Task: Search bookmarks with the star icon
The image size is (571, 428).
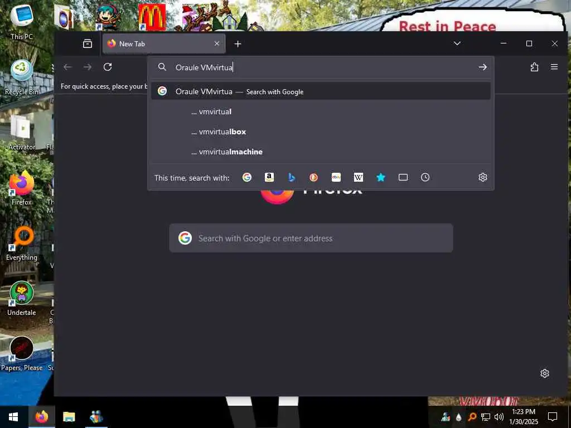Action: (x=380, y=177)
